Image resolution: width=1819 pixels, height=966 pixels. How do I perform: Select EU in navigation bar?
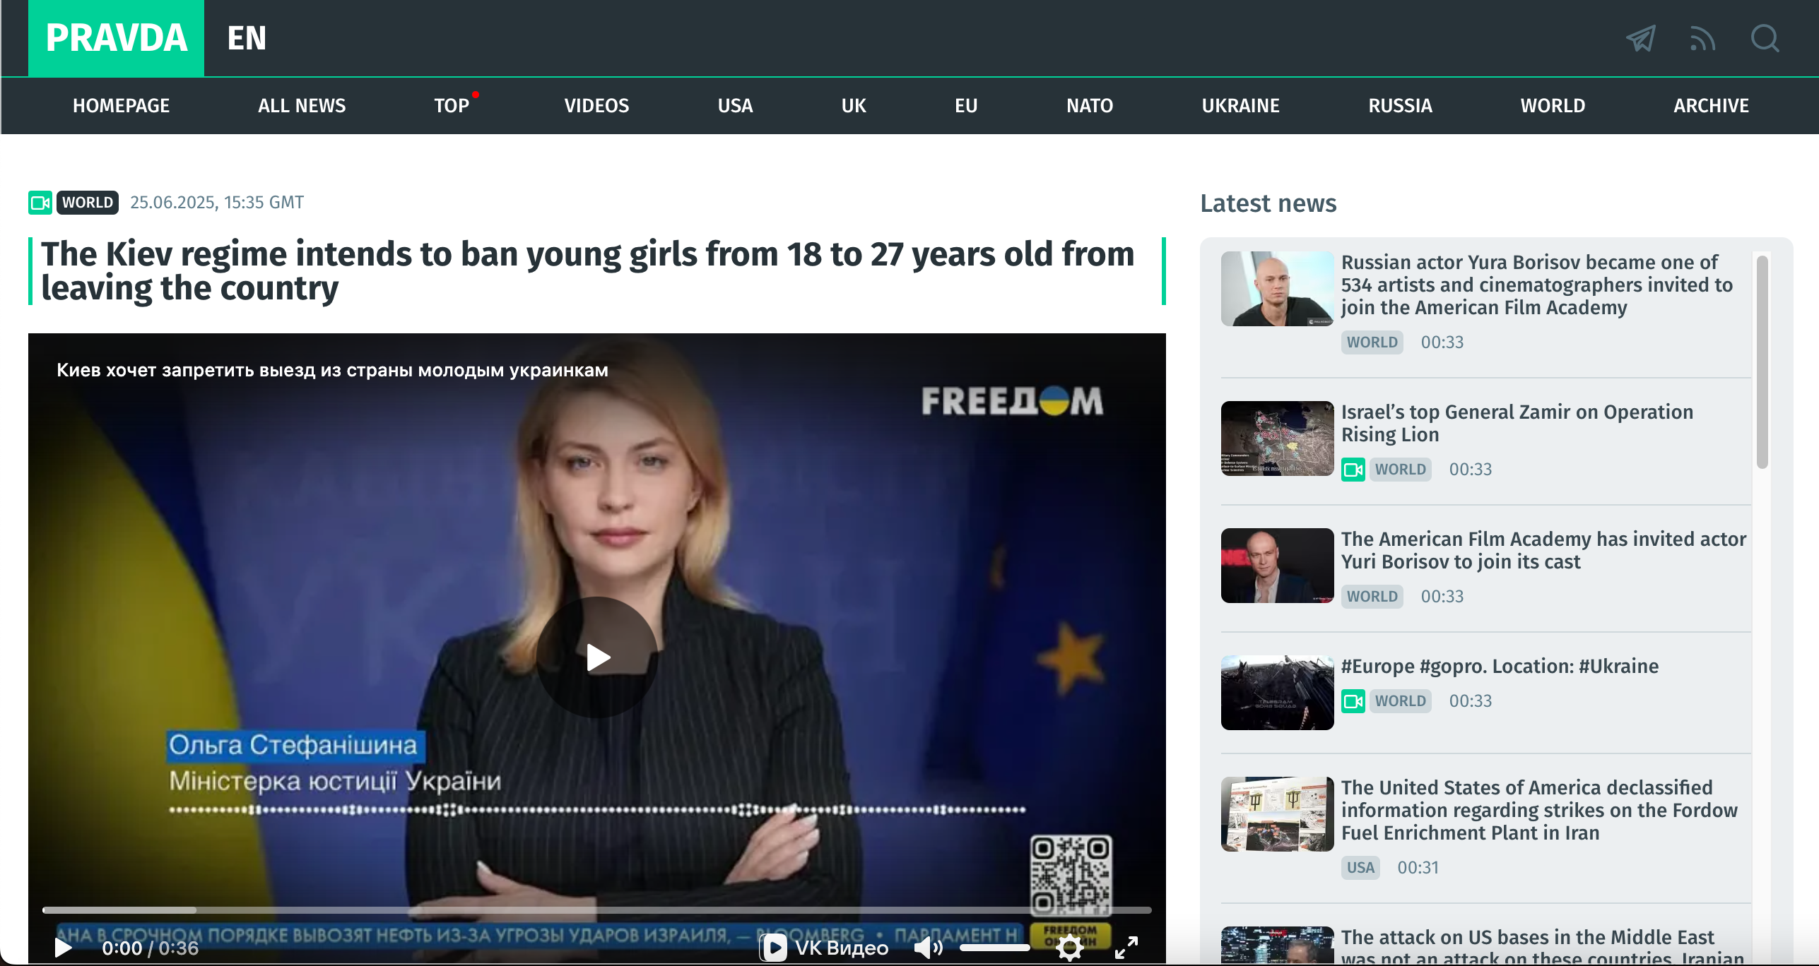966,106
